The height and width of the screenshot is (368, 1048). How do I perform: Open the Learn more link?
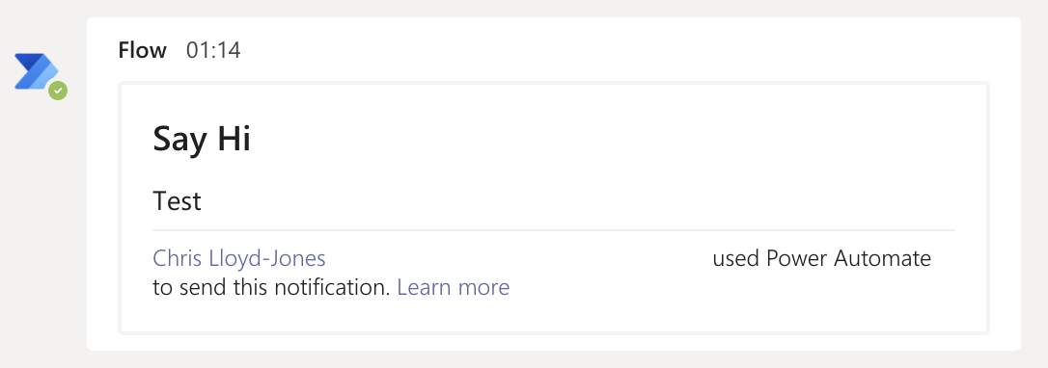(x=454, y=287)
